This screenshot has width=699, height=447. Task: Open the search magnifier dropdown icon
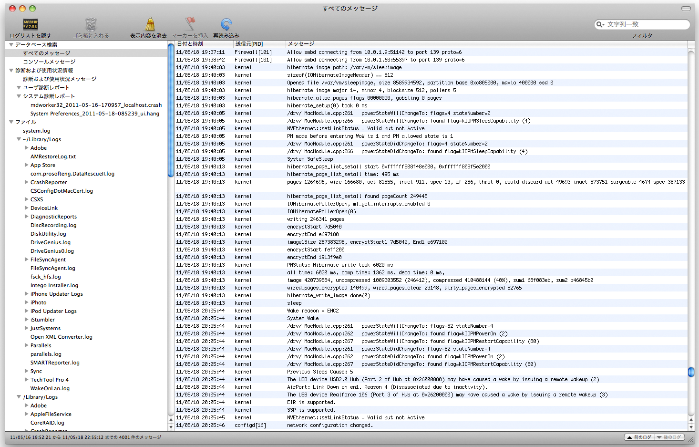click(x=600, y=24)
